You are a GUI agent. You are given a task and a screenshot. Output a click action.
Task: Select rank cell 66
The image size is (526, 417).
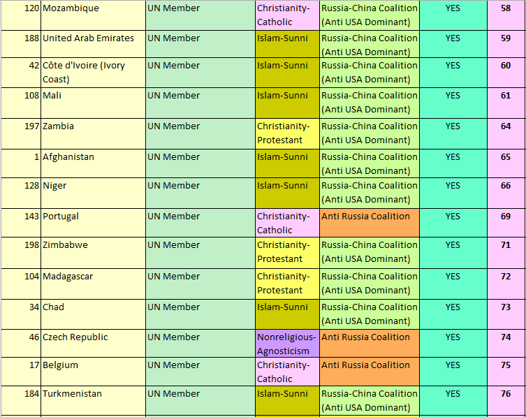506,193
